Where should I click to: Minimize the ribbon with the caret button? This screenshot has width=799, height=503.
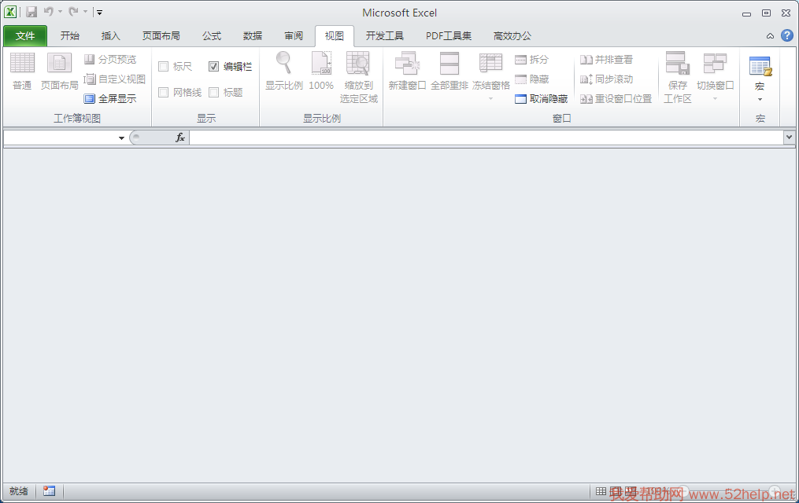pos(770,36)
